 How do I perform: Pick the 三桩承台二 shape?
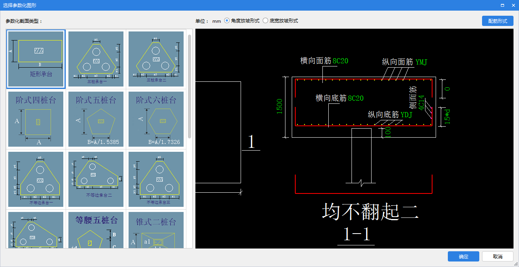(x=156, y=59)
